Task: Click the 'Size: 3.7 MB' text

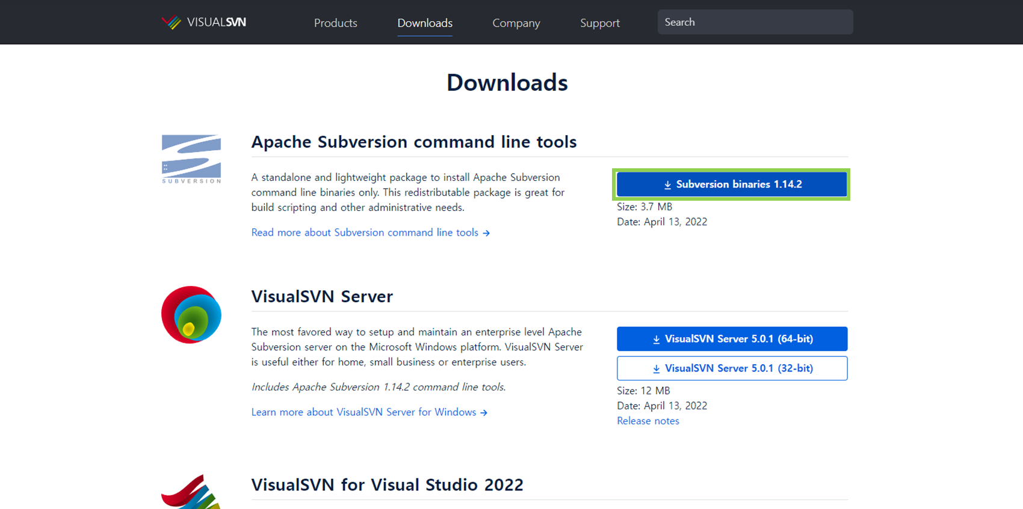Action: coord(644,207)
